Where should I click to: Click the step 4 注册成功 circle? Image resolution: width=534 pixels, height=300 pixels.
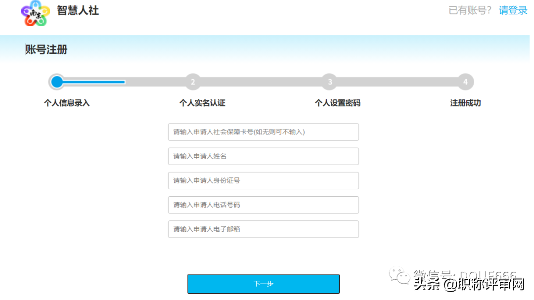tap(465, 82)
